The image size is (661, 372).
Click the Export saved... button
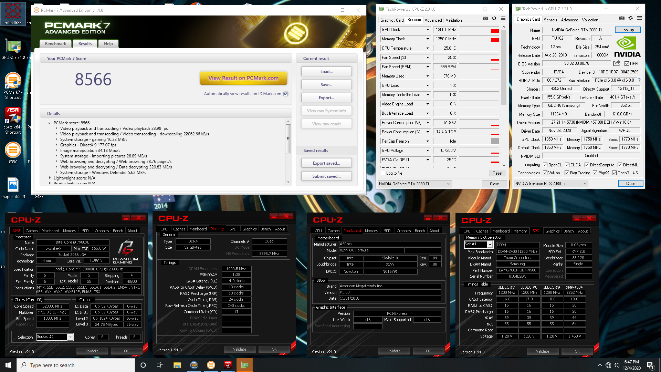point(326,163)
